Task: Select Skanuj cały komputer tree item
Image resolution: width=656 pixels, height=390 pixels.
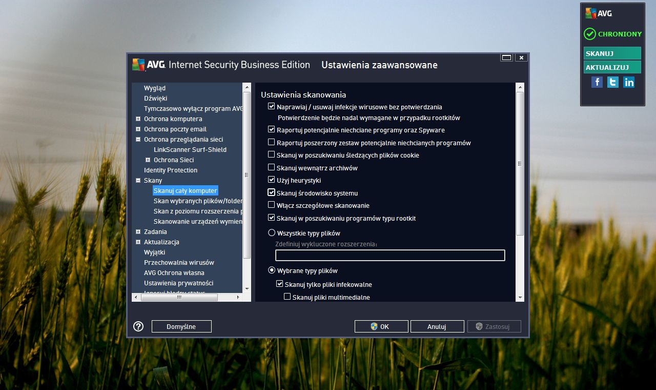Action: 186,191
